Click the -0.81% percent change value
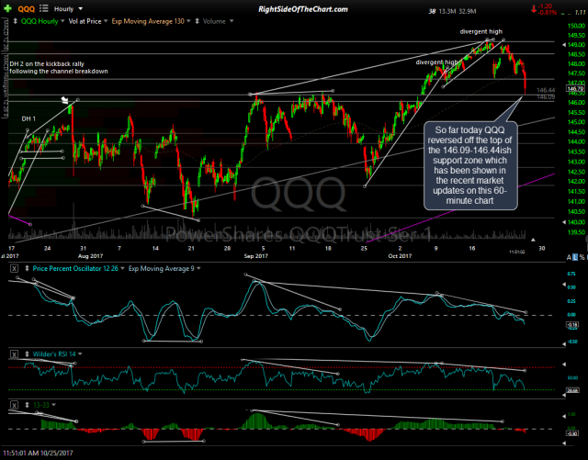Image resolution: width=588 pixels, height=460 pixels. point(548,12)
